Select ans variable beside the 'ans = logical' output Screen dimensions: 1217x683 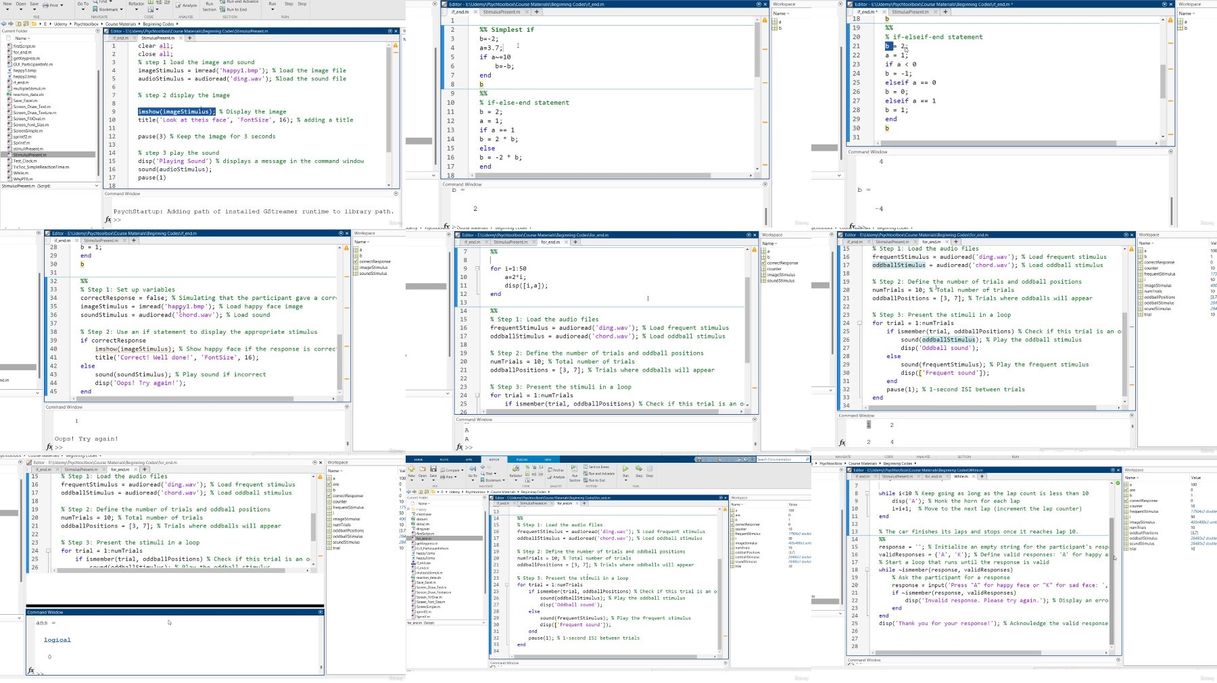tap(336, 484)
